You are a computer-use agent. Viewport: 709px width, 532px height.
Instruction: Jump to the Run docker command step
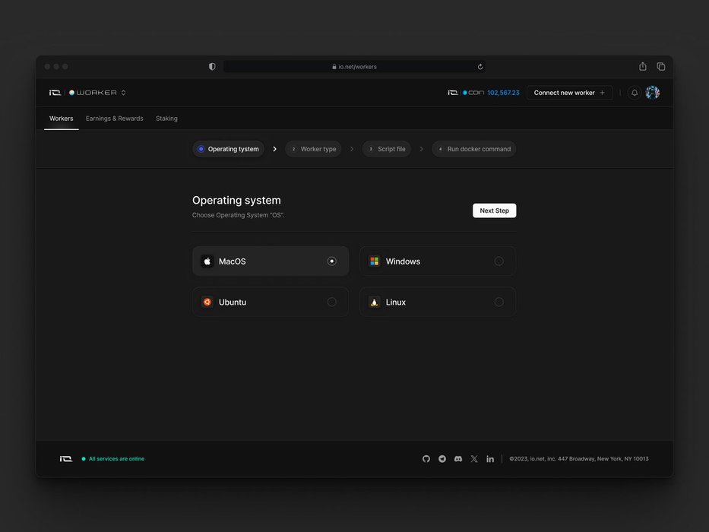pyautogui.click(x=474, y=149)
